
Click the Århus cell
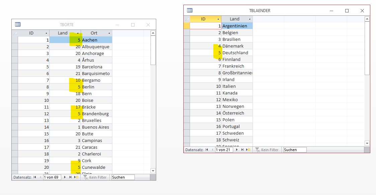tap(97, 60)
